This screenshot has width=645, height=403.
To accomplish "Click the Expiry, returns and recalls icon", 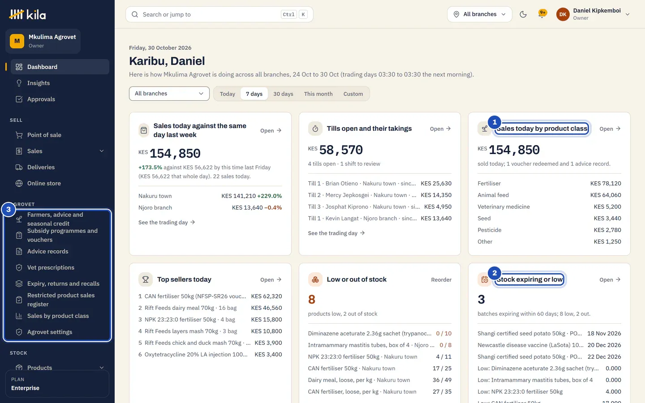I will 19,283.
